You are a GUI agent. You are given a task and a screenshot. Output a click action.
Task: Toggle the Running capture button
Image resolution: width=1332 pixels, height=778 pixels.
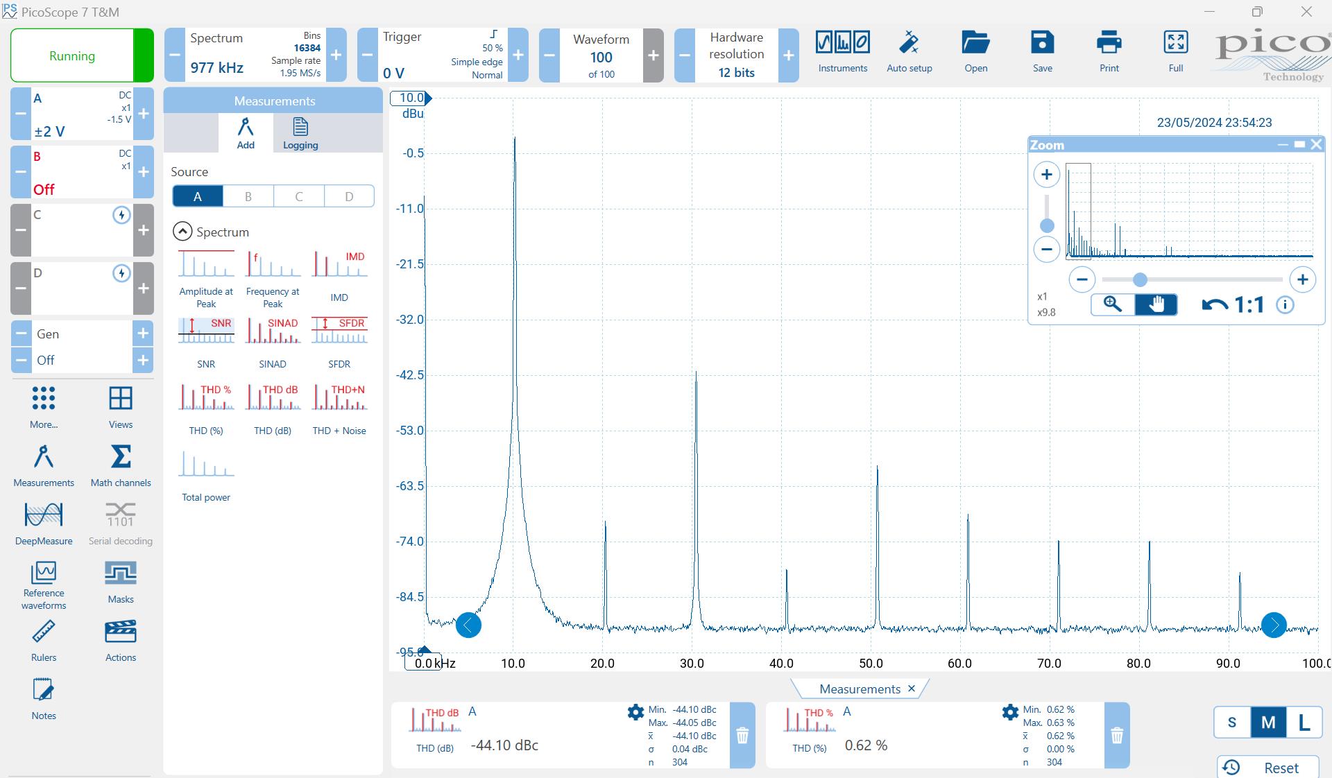coord(72,55)
